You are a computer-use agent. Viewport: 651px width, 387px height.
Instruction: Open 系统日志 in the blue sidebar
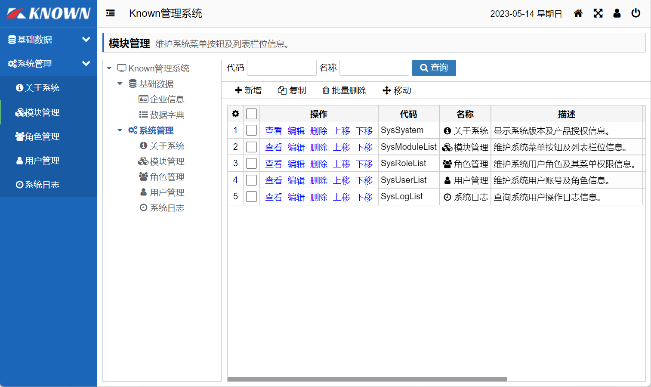[48, 185]
